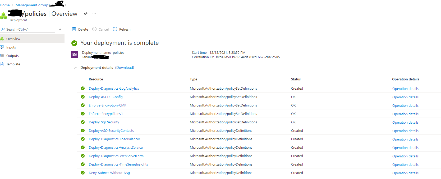The image size is (441, 179).
Task: View Operation details for Deploy-Diagnostics-LoadBalancer
Action: 405,139
